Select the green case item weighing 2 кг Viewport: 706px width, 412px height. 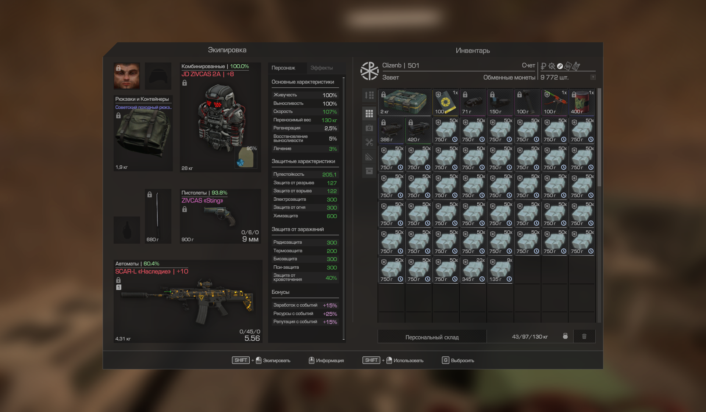[x=405, y=102]
